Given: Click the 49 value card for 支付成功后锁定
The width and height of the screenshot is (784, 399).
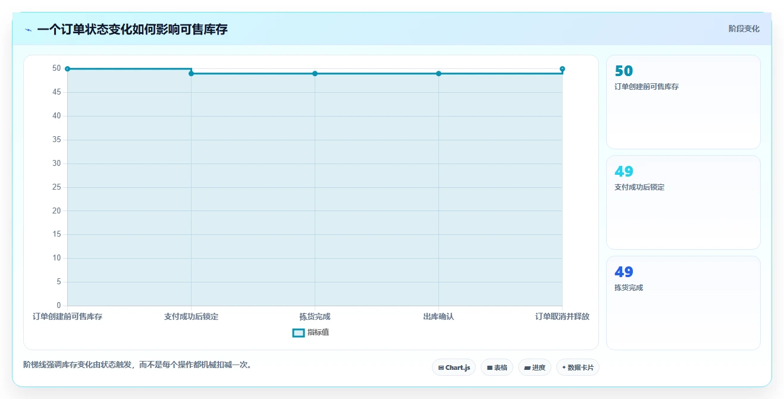Looking at the screenshot, I should pyautogui.click(x=683, y=202).
